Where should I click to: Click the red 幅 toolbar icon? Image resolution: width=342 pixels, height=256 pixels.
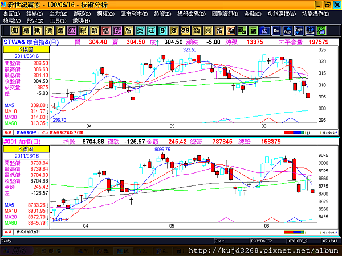(105, 31)
